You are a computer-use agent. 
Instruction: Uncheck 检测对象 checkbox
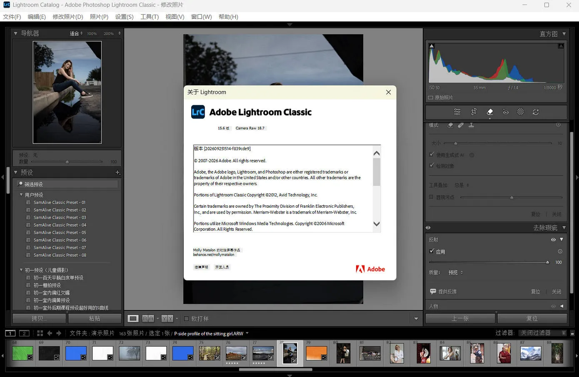pyautogui.click(x=432, y=165)
